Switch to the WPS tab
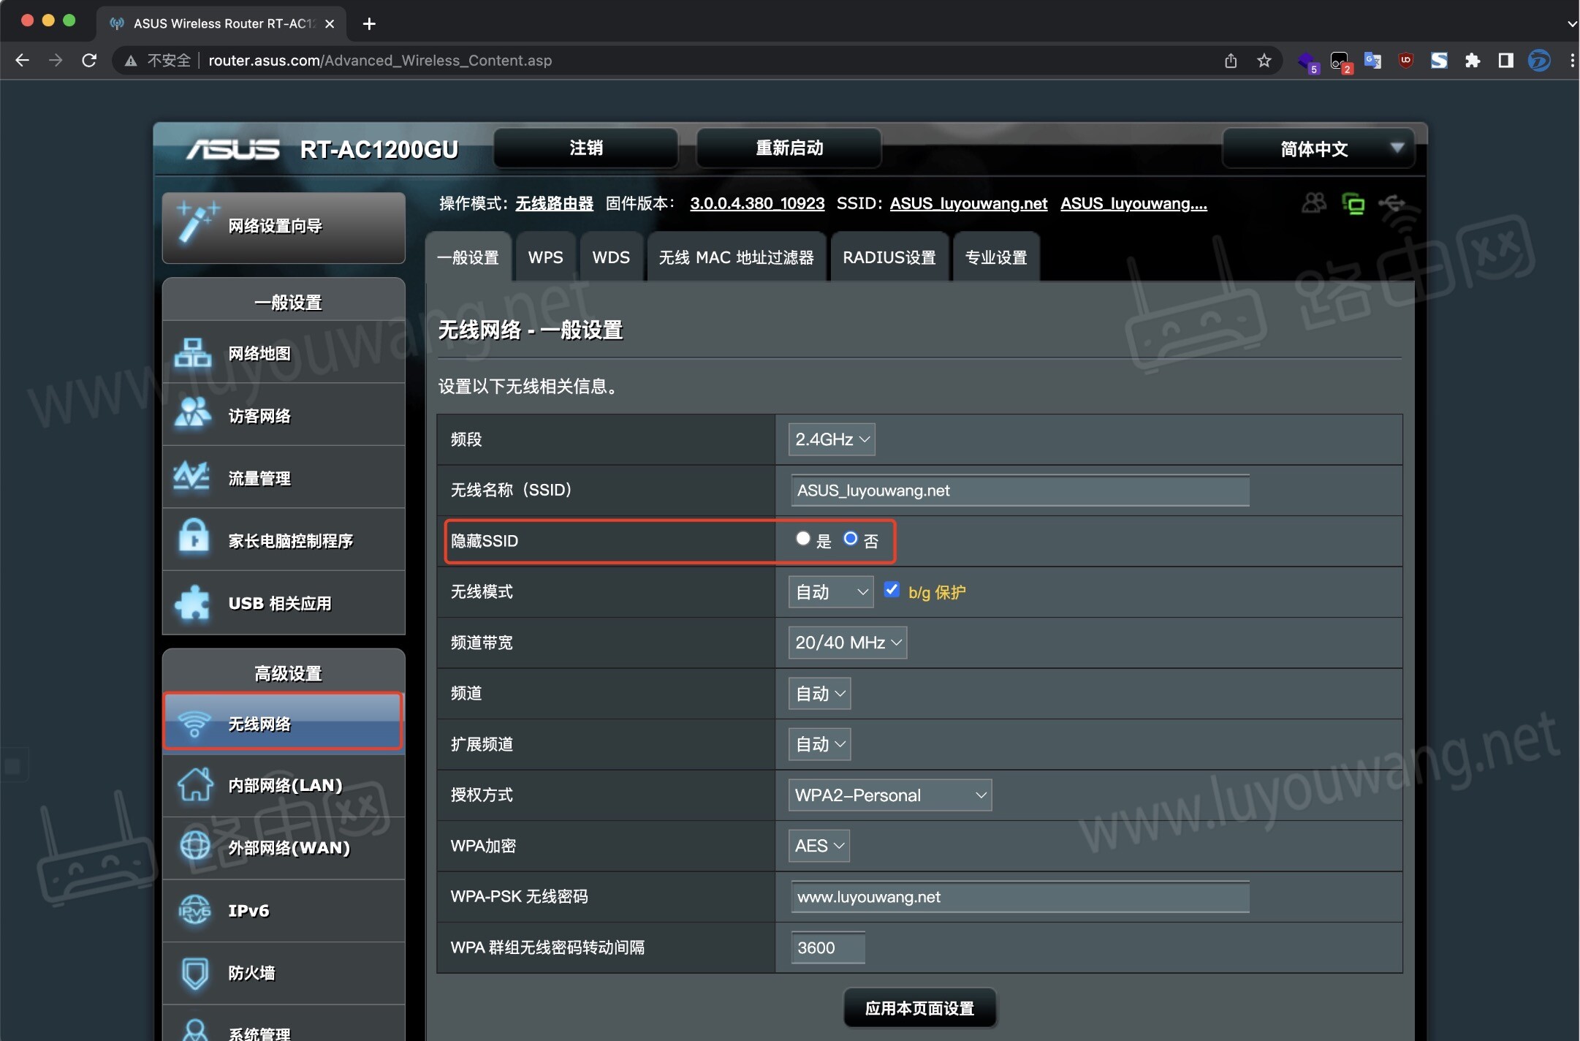The height and width of the screenshot is (1041, 1580). 544,257
